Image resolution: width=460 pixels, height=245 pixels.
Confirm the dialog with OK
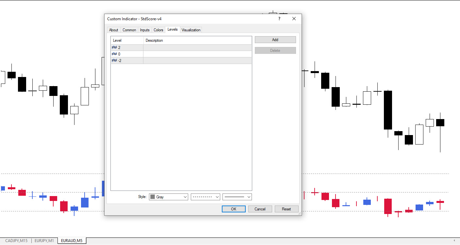(x=234, y=209)
